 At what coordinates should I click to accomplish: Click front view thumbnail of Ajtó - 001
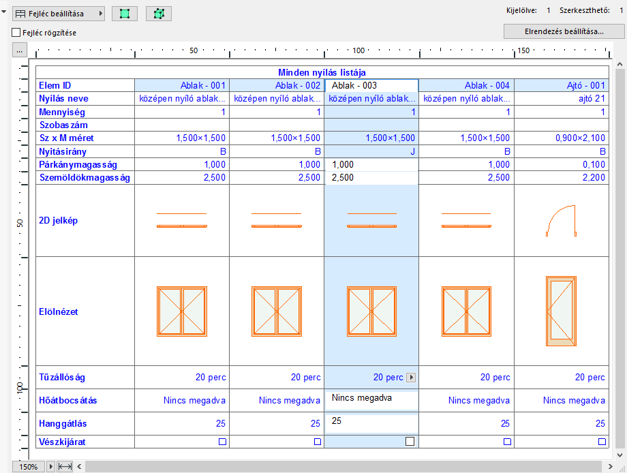click(561, 311)
